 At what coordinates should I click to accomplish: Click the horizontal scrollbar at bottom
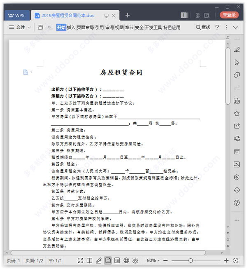point(108,253)
